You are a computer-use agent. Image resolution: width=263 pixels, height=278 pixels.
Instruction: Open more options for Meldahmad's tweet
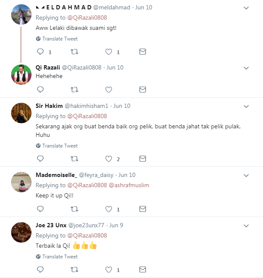click(x=246, y=8)
